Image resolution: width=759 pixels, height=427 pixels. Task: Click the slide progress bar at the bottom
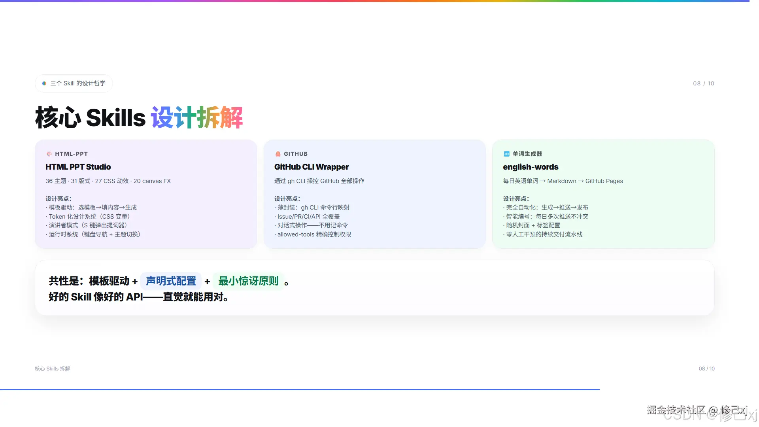(375, 390)
